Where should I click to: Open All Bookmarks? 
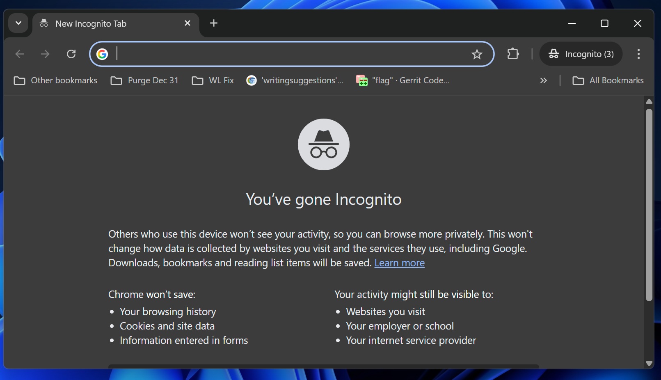pyautogui.click(x=608, y=80)
